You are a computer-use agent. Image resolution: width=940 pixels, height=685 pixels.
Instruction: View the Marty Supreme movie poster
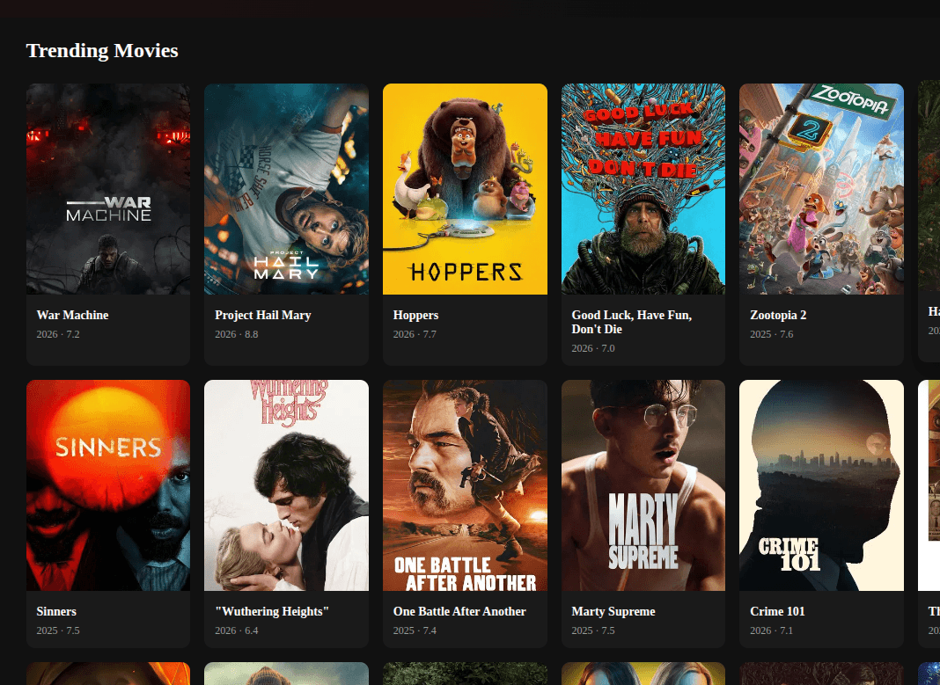643,485
